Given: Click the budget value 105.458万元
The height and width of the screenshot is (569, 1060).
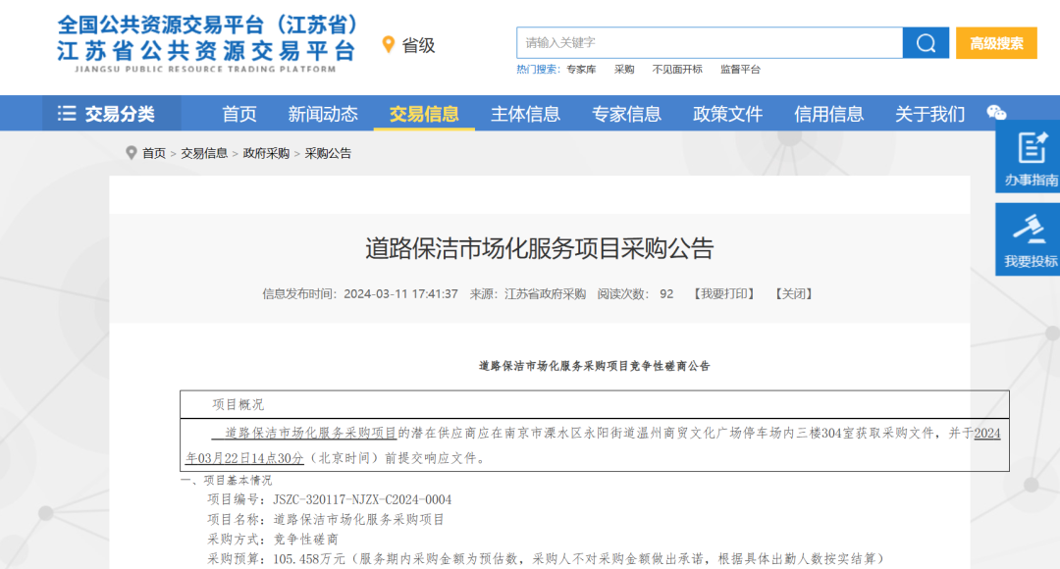Looking at the screenshot, I should click(309, 559).
